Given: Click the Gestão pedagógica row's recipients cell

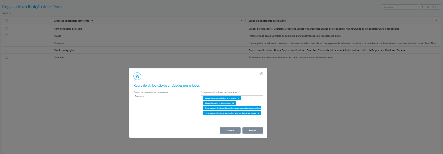Looking at the screenshot, I should [327, 50].
